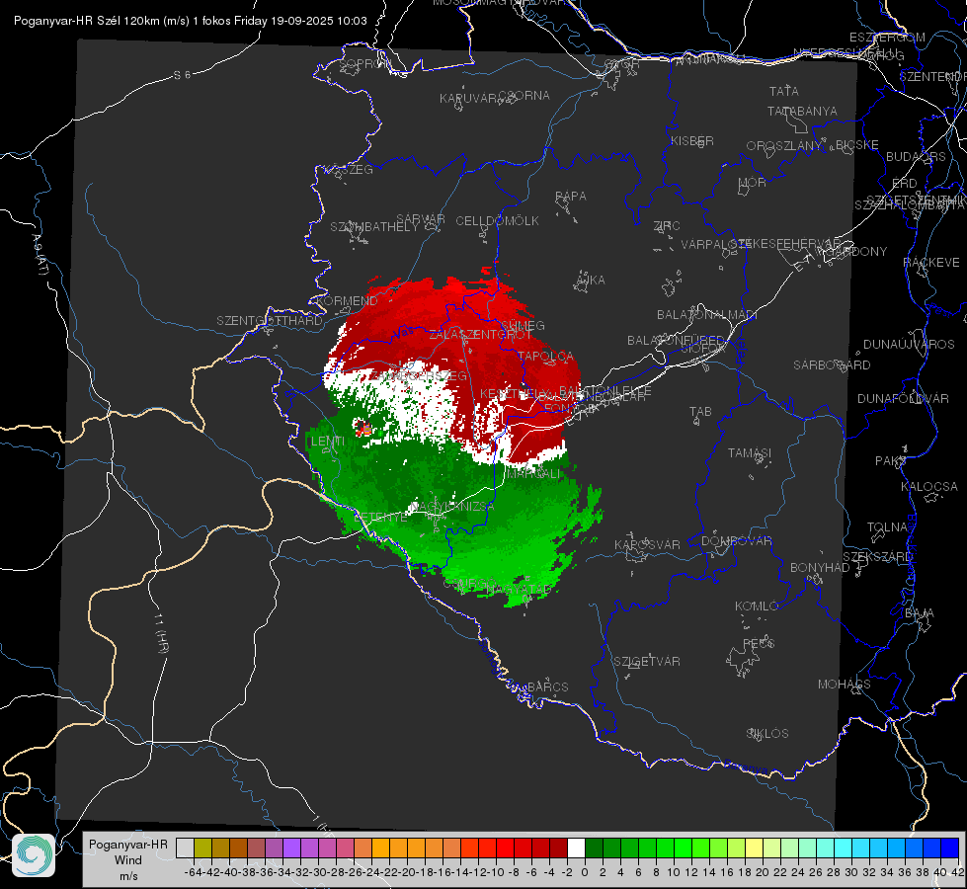Click the KALOCSA city label

coord(928,487)
